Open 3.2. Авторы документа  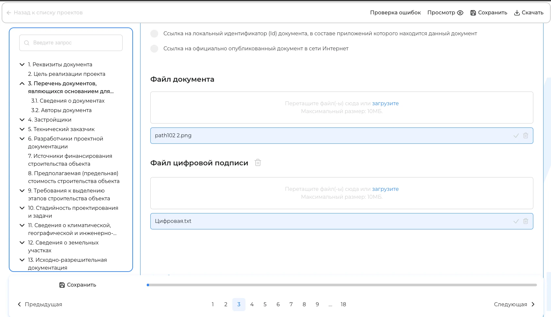point(61,110)
